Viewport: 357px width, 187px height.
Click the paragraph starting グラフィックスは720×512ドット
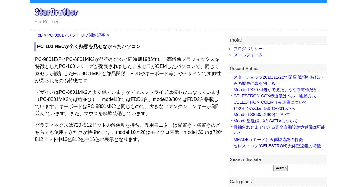pyautogui.click(x=129, y=132)
